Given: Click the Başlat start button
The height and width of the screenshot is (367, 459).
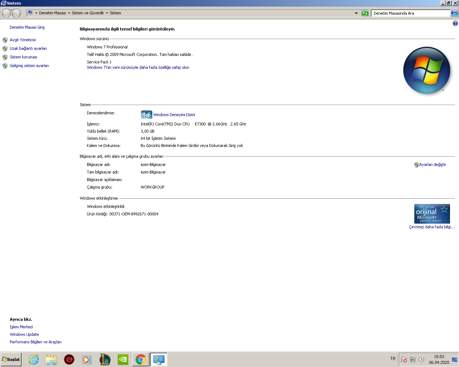Looking at the screenshot, I should tap(11, 359).
